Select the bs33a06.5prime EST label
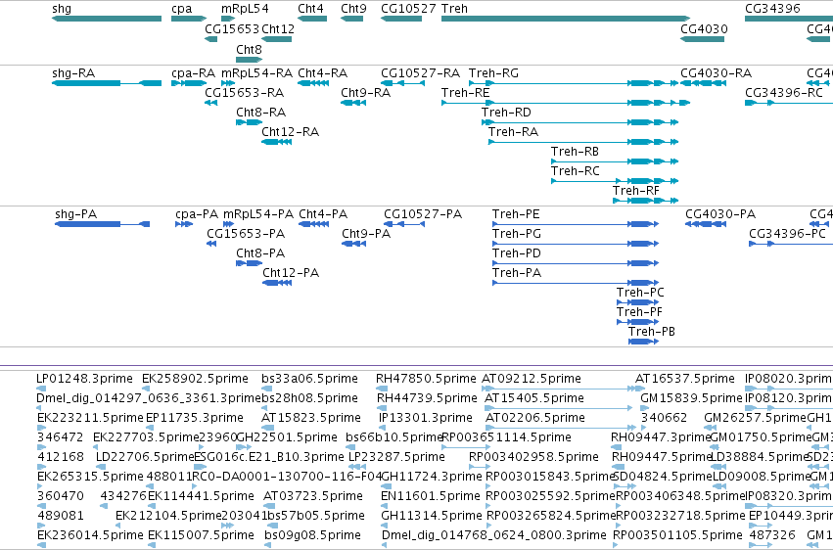The width and height of the screenshot is (833, 550). point(309,379)
